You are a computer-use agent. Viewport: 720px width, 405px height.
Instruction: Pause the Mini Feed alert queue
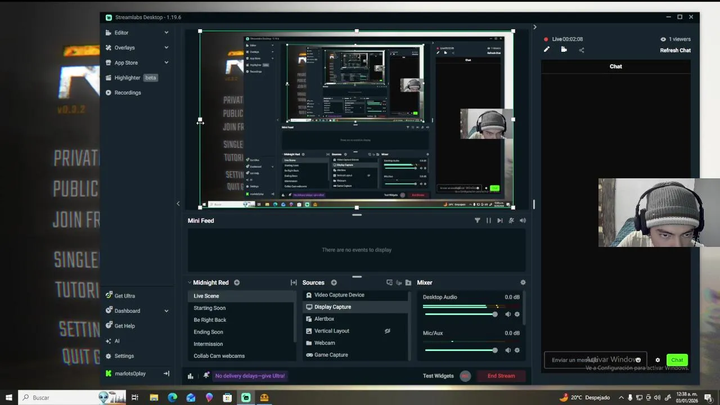click(x=489, y=220)
